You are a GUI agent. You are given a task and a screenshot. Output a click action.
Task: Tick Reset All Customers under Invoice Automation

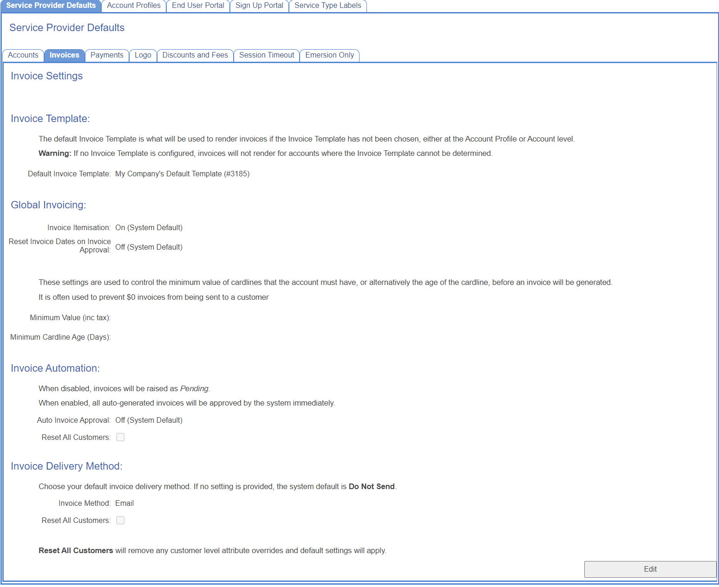pos(120,437)
